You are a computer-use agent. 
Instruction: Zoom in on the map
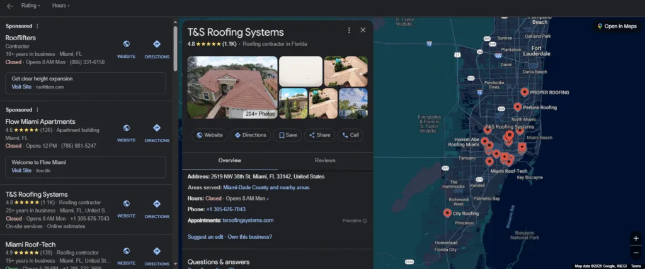(636, 239)
